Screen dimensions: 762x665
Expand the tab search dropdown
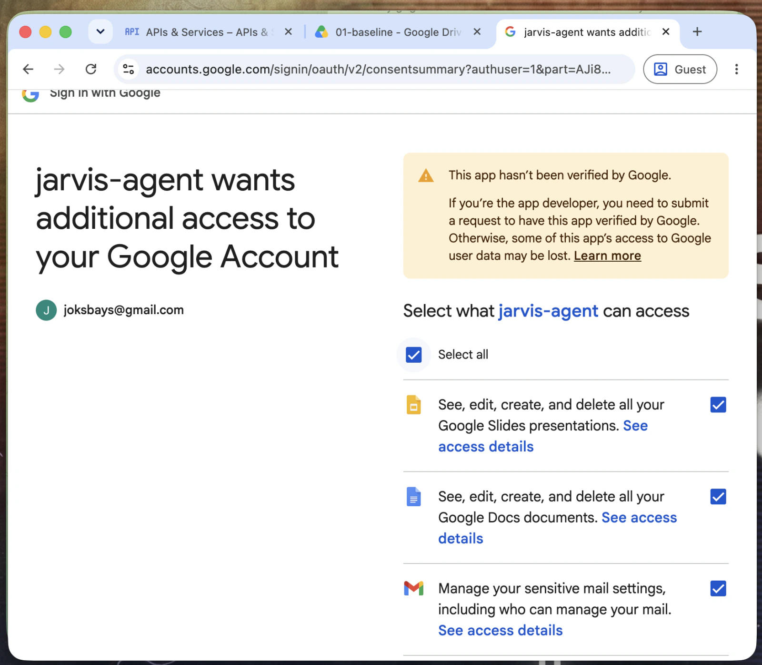(x=100, y=32)
